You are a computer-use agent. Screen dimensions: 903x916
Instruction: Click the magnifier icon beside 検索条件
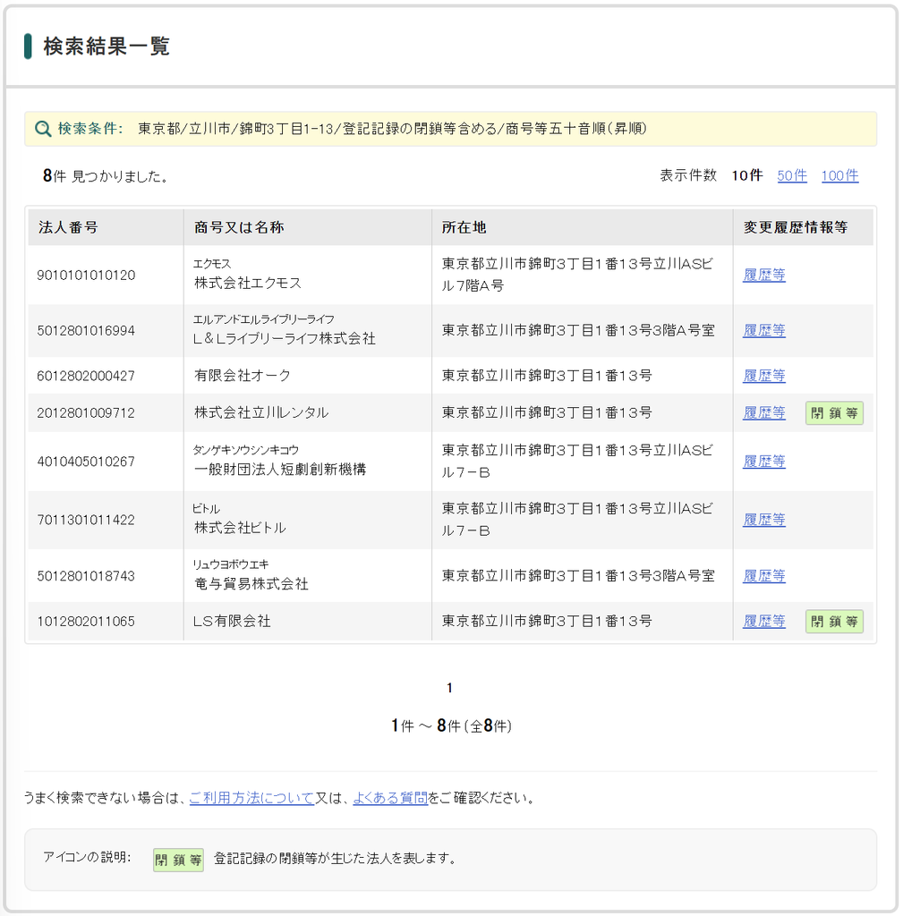pos(43,129)
